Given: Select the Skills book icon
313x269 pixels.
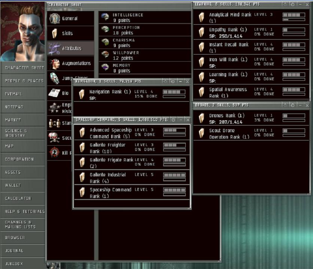Looking at the screenshot, I should tap(55, 33).
